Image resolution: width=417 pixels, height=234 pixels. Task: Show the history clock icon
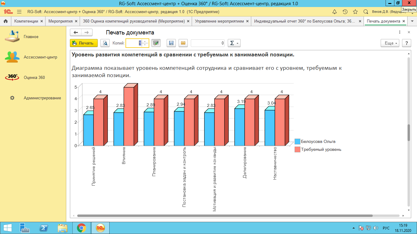coord(345,12)
